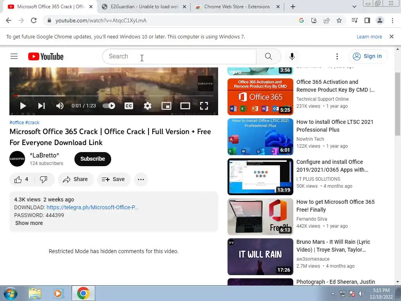Open It Will Rain lyric video thumbnail
Image resolution: width=401 pixels, height=301 pixels.
[x=260, y=256]
